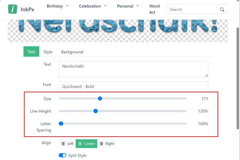Screen dimensions: 240x160
Task: Expand the Birthday dropdown menu
Action: pyautogui.click(x=58, y=6)
